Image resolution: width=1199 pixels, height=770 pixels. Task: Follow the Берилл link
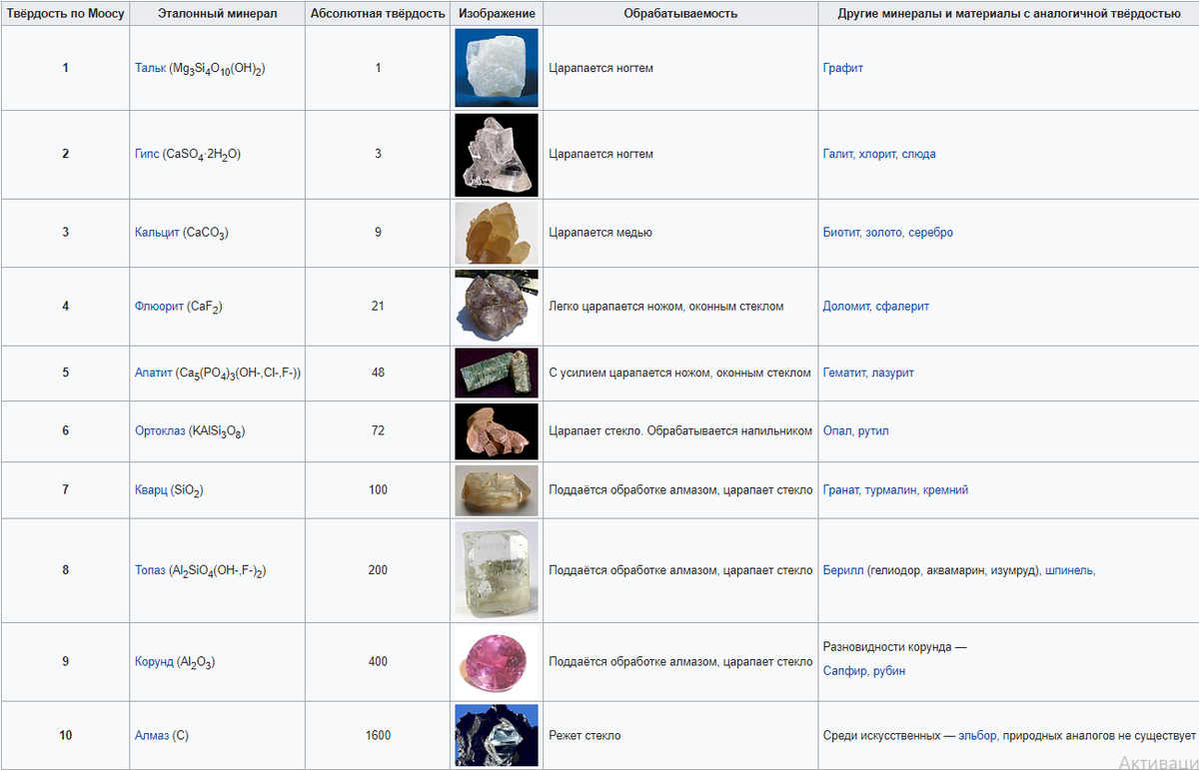click(843, 569)
